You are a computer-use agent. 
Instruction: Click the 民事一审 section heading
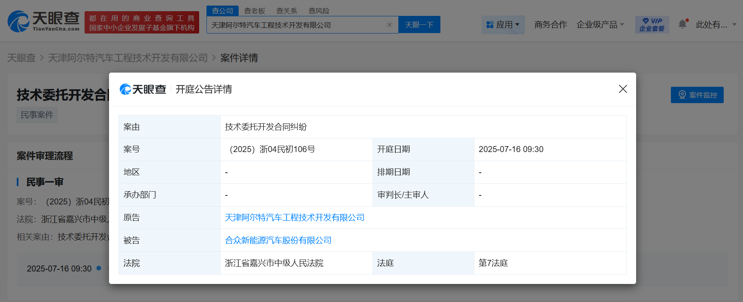(x=45, y=182)
